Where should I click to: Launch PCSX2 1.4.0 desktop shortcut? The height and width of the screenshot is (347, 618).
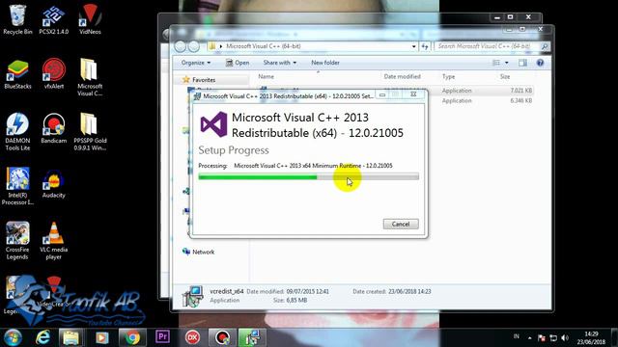[54, 19]
